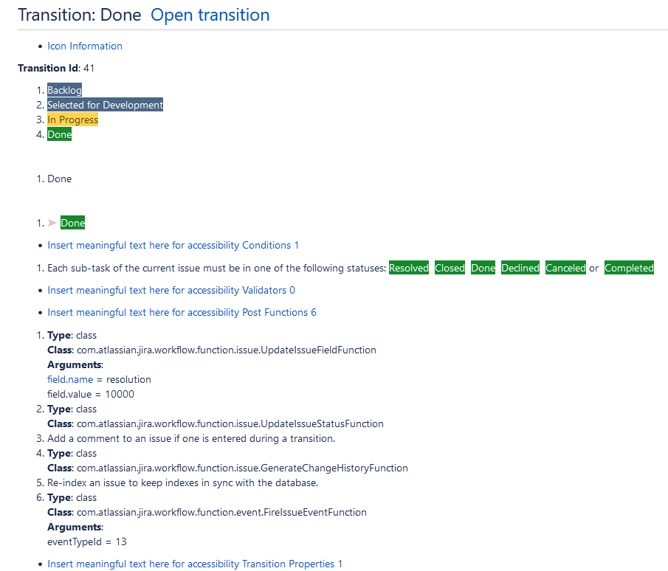
Task: Open the Validators 0 tab link
Action: (171, 290)
